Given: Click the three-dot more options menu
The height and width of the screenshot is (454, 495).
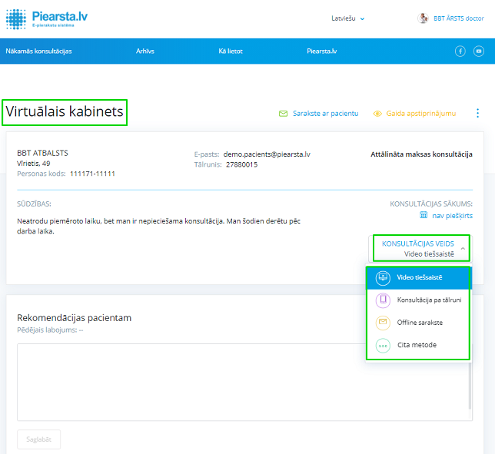Looking at the screenshot, I should tap(477, 113).
